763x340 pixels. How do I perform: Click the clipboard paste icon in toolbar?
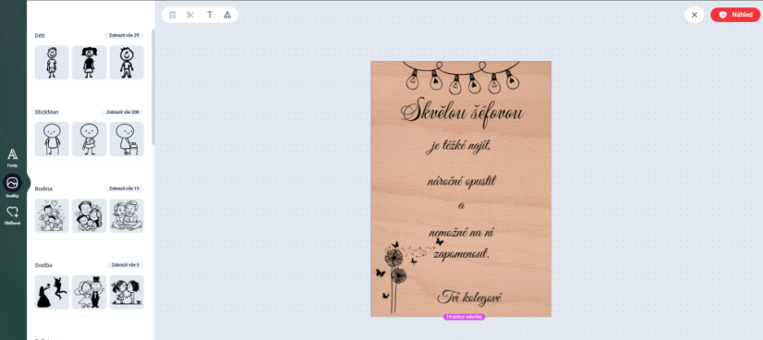172,15
